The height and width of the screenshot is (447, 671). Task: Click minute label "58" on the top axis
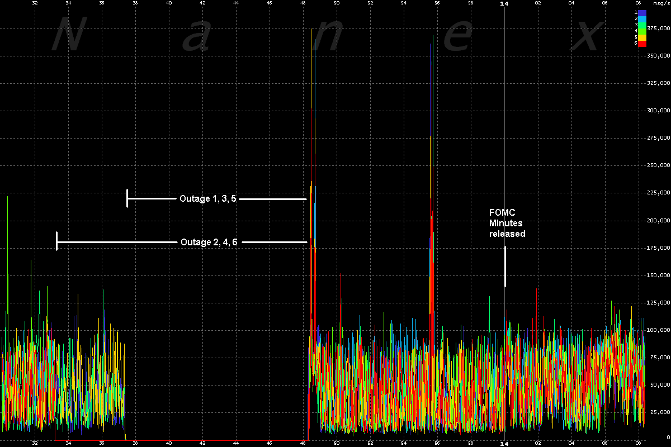(471, 3)
